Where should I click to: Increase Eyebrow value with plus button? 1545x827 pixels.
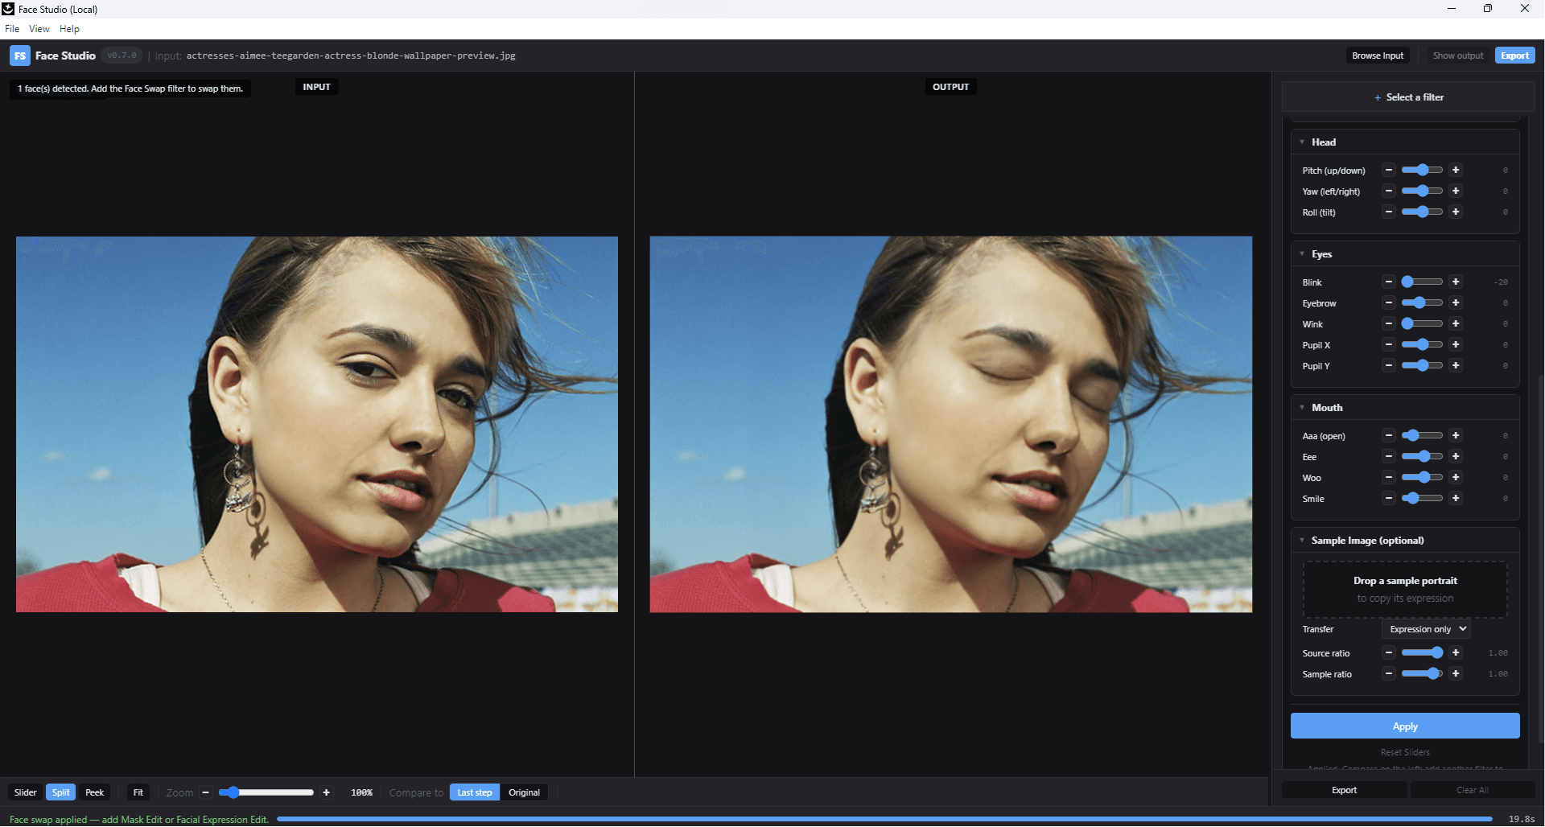[x=1456, y=302]
